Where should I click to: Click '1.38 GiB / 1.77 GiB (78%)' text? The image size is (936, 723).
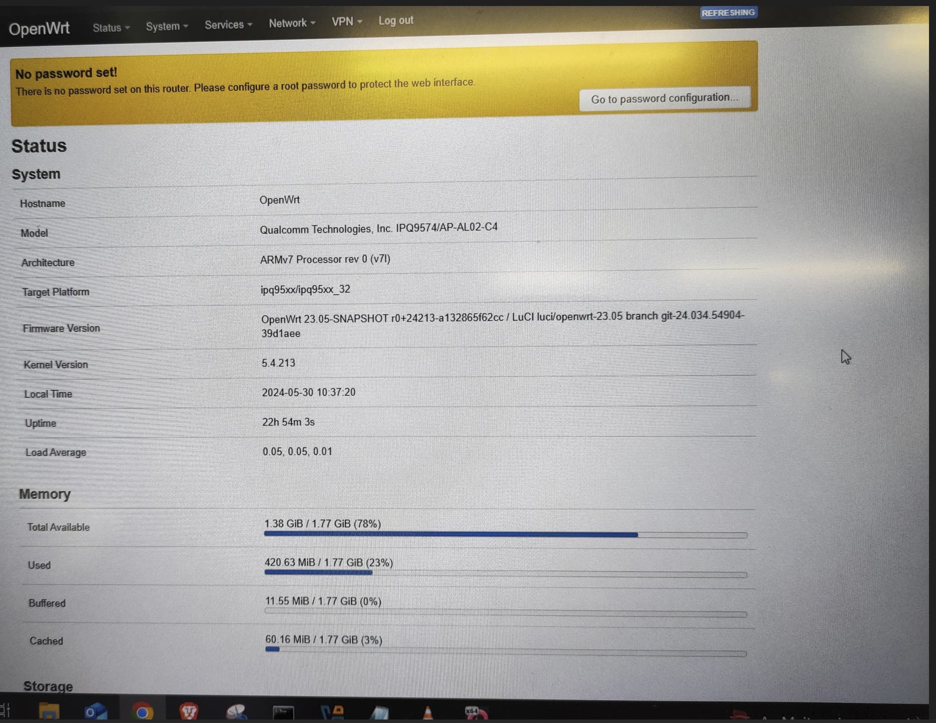click(323, 524)
